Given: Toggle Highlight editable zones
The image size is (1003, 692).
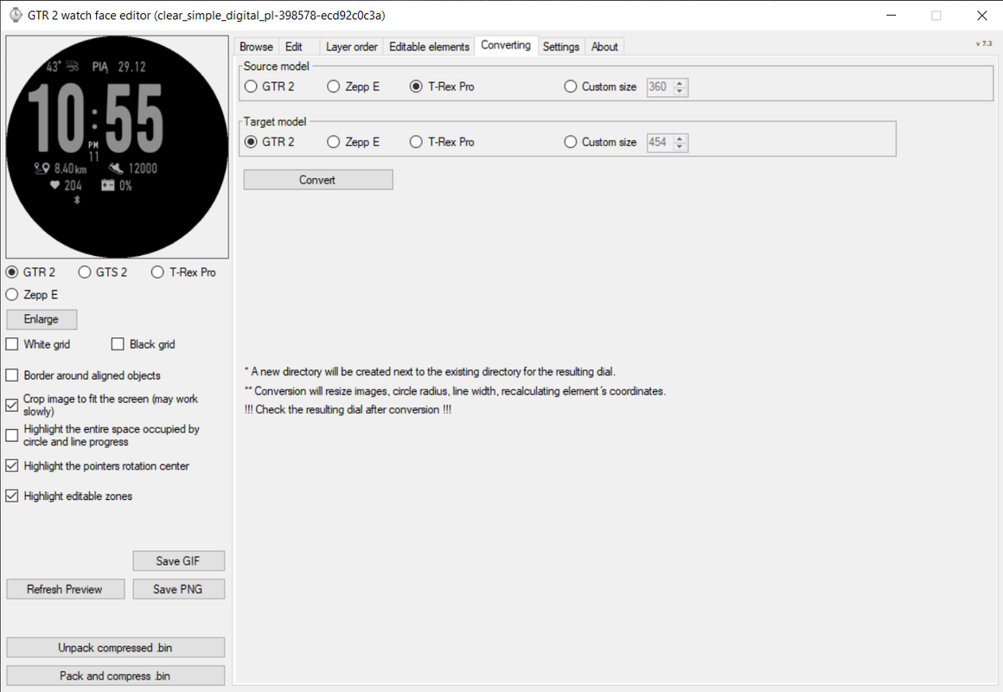Looking at the screenshot, I should (x=69, y=497).
